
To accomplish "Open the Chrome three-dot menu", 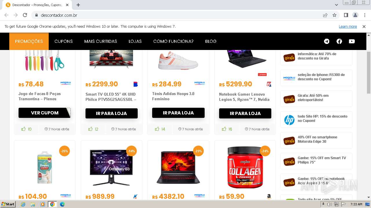I will point(365,15).
